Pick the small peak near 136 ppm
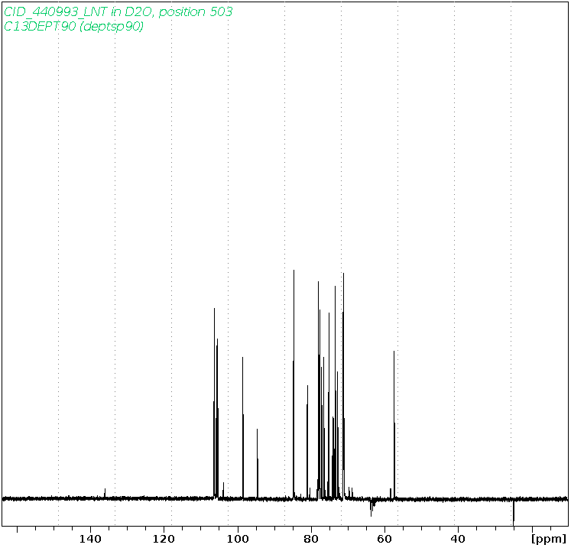Screen dimensions: 571x548 (x=105, y=493)
